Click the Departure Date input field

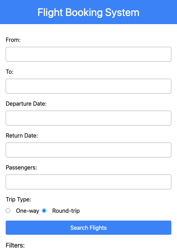[x=88, y=118]
